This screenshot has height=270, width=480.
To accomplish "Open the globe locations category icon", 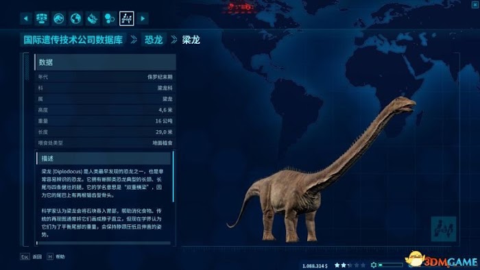I will click(x=75, y=19).
